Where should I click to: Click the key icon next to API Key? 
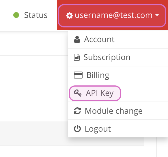coord(78,93)
